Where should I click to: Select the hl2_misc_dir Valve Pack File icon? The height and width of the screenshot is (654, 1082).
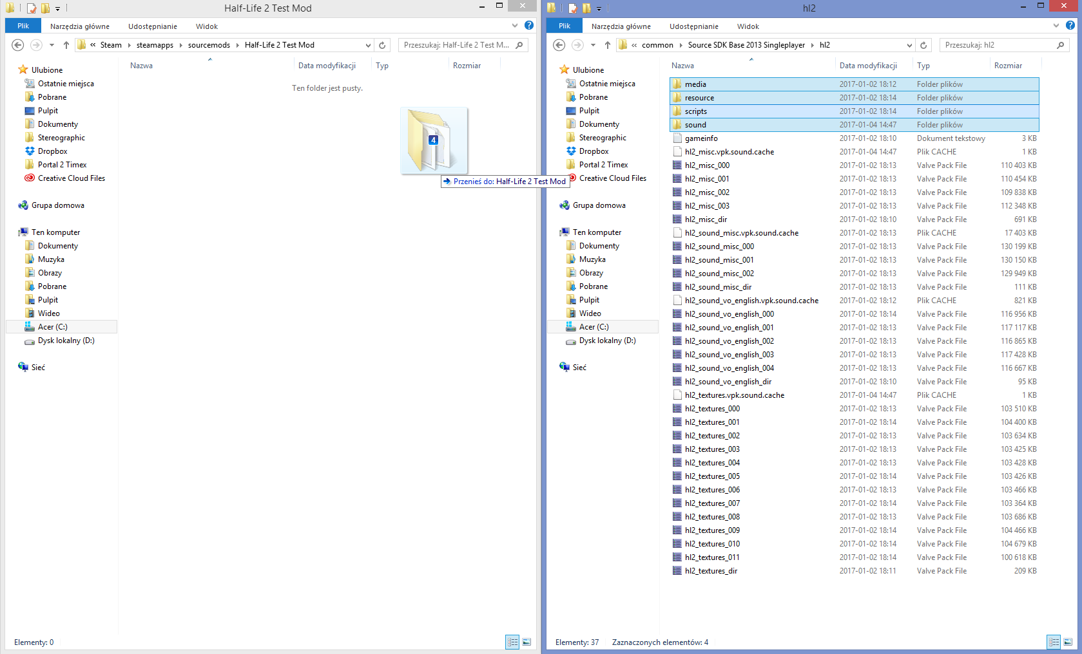point(677,220)
